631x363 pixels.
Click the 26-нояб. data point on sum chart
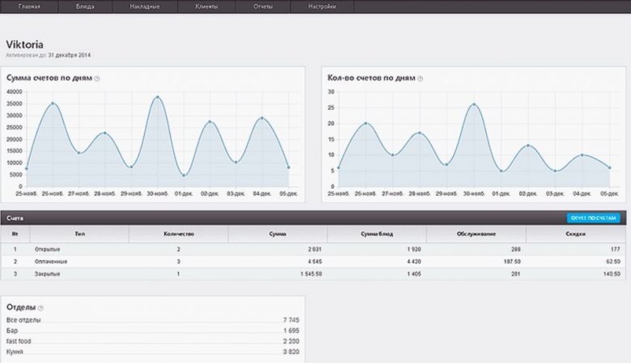pos(53,103)
